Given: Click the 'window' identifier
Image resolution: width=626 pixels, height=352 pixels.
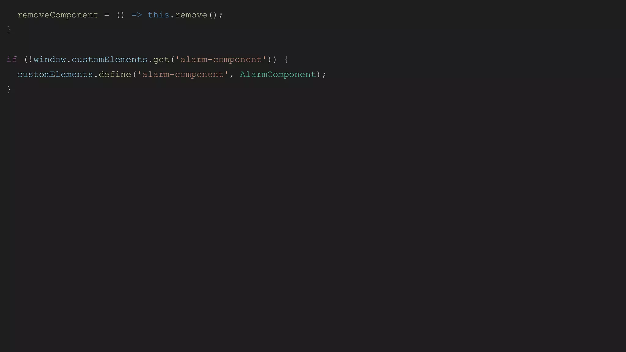Looking at the screenshot, I should click(50, 60).
